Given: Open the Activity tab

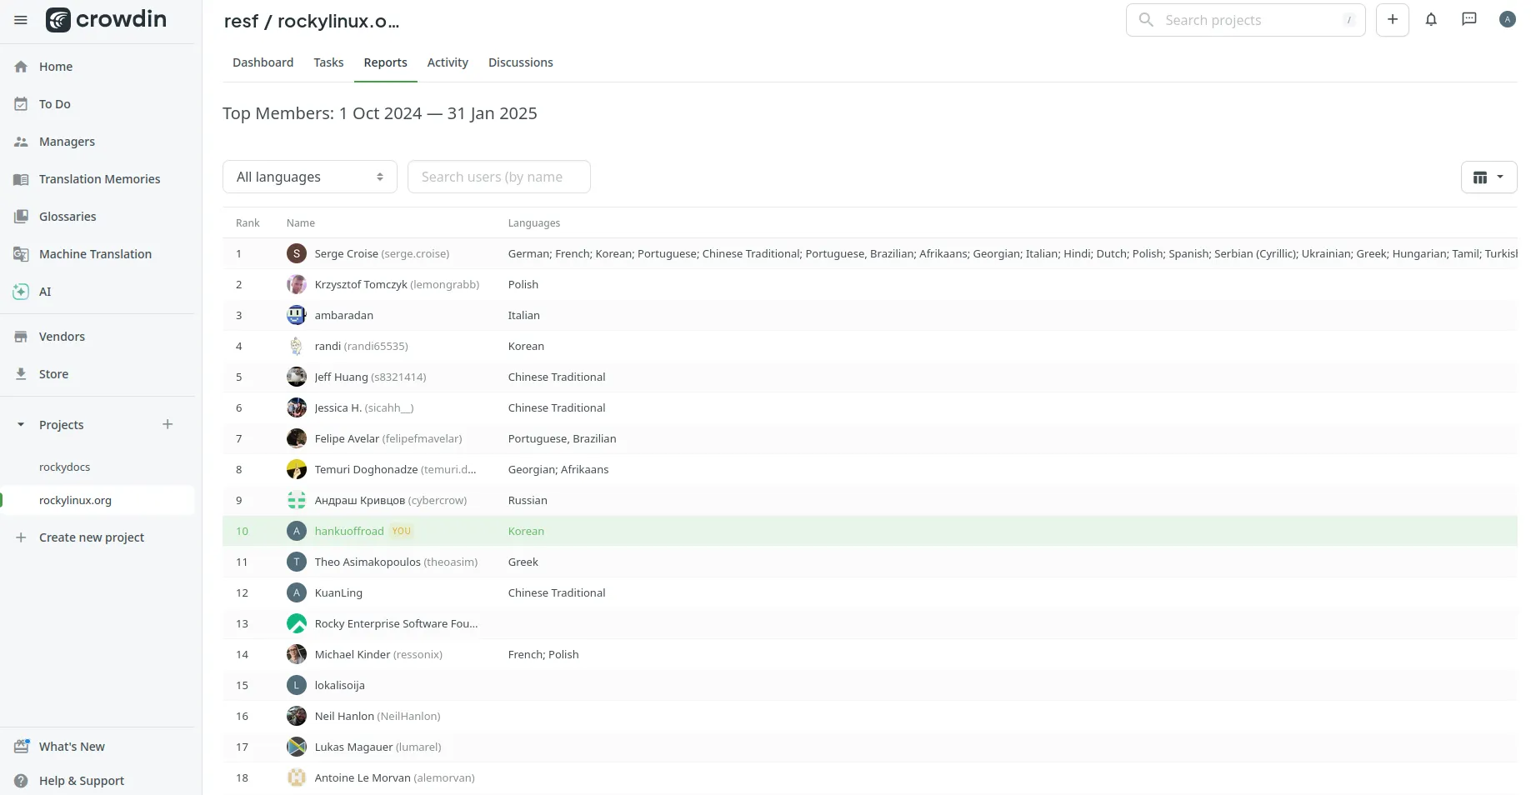Looking at the screenshot, I should [x=448, y=62].
